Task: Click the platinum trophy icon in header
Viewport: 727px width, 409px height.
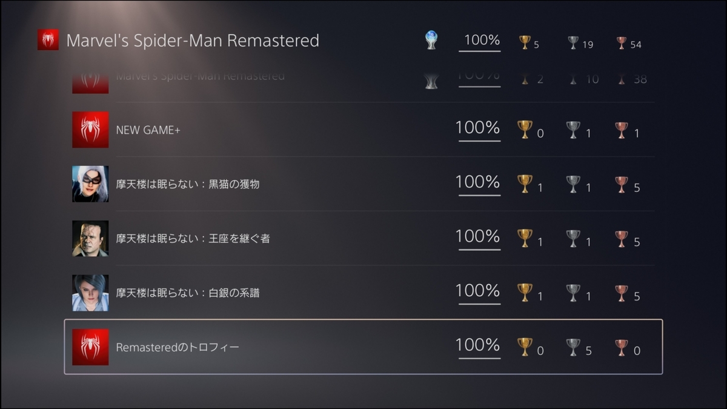Action: point(431,41)
